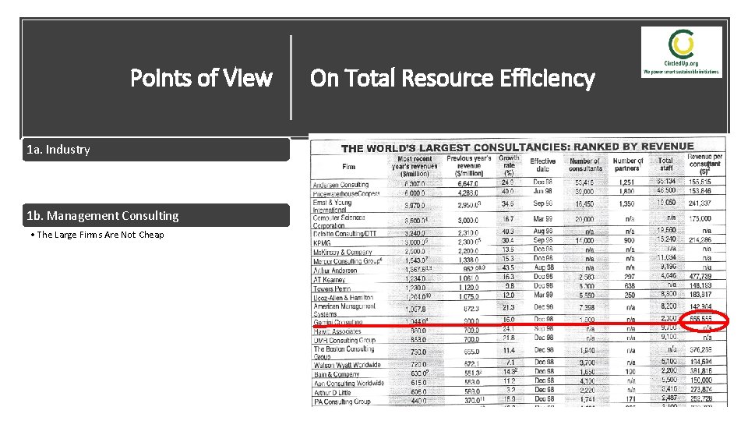Image resolution: width=748 pixels, height=421 pixels.
Task: Select 'Watson Wyatt Worldwide' firm name
Action: click(x=348, y=365)
